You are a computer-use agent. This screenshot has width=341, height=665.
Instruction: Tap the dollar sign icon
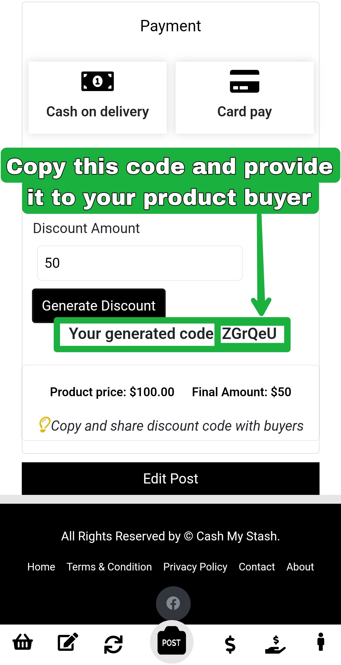pos(230,644)
